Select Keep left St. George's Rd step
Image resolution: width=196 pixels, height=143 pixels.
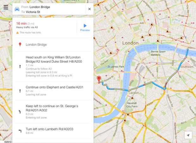click(53, 112)
